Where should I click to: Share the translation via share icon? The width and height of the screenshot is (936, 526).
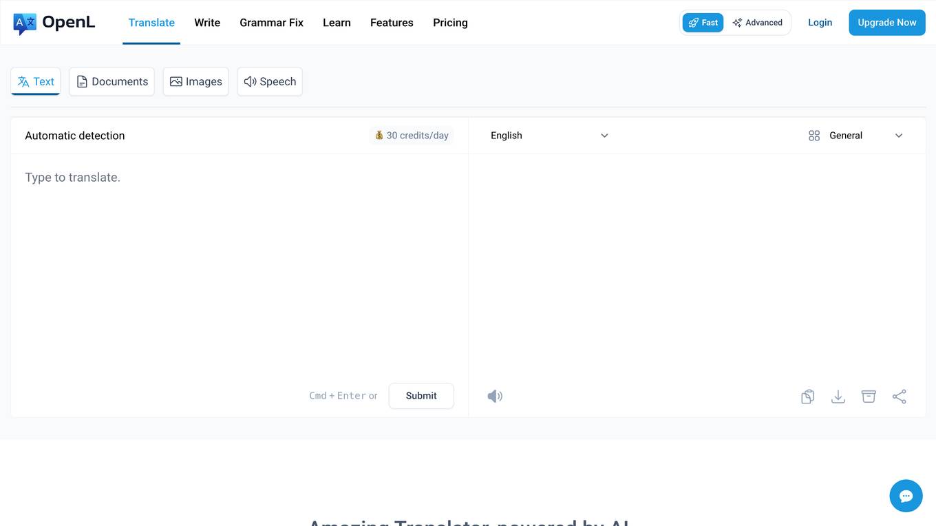pos(899,397)
